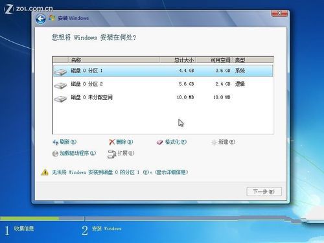Select the unallocated space drive icon
This screenshot has width=324, height=243.
(60, 98)
